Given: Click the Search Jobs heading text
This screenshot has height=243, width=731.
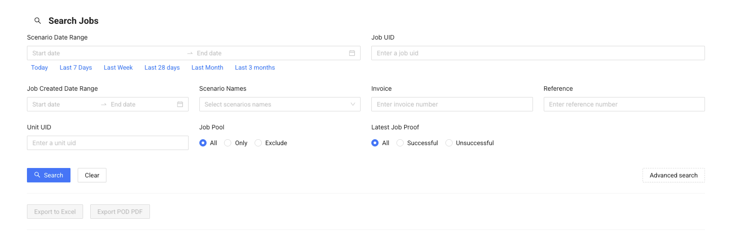Looking at the screenshot, I should [x=74, y=21].
